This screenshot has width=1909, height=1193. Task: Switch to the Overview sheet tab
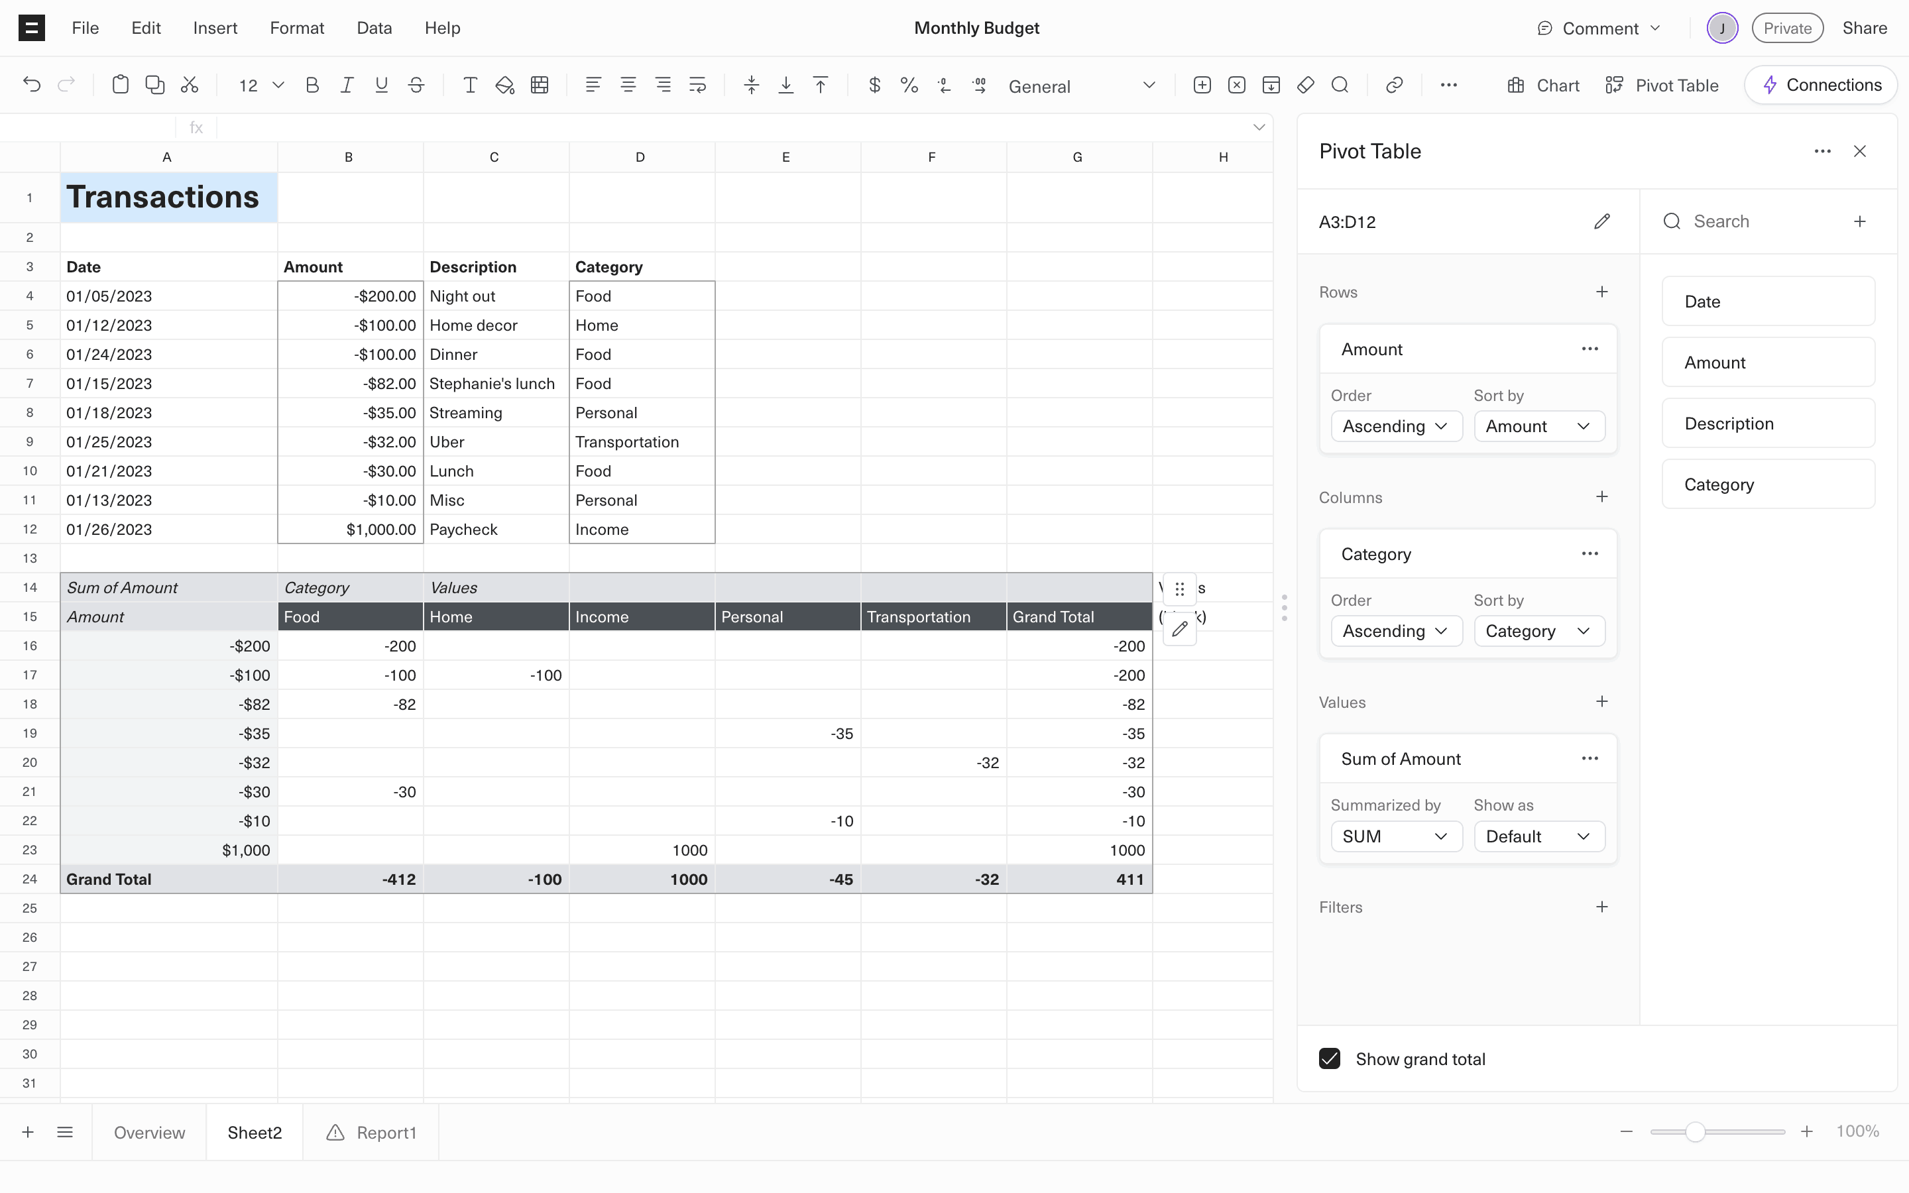tap(149, 1133)
